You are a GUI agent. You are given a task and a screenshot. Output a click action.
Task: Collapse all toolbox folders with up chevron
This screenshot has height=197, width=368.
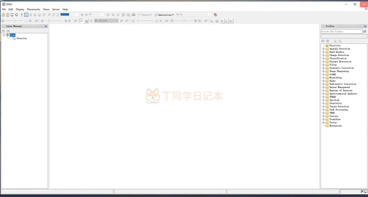323,41
